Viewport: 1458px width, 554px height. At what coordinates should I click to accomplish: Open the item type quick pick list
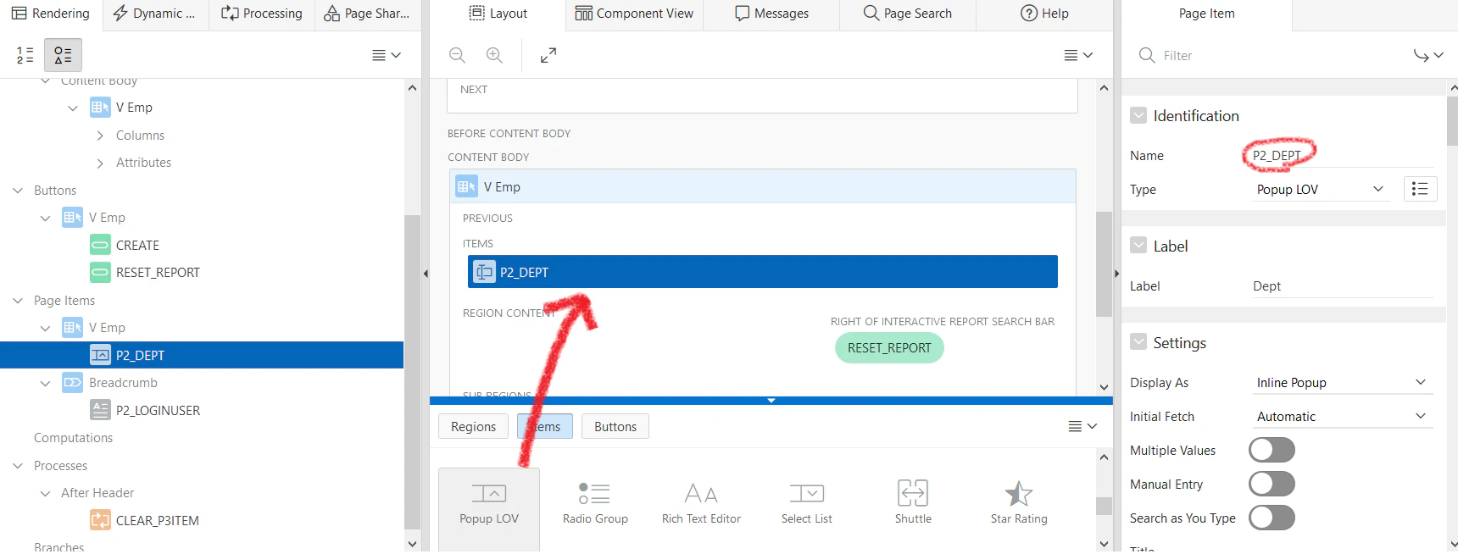click(1420, 189)
